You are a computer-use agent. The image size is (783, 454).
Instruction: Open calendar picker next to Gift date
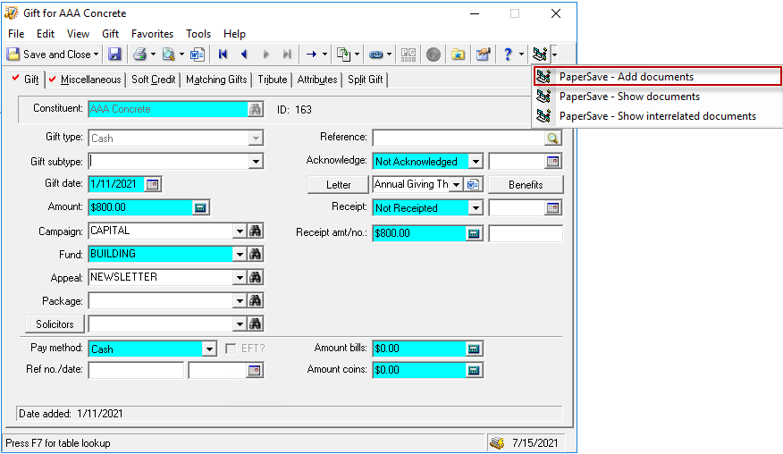[153, 184]
